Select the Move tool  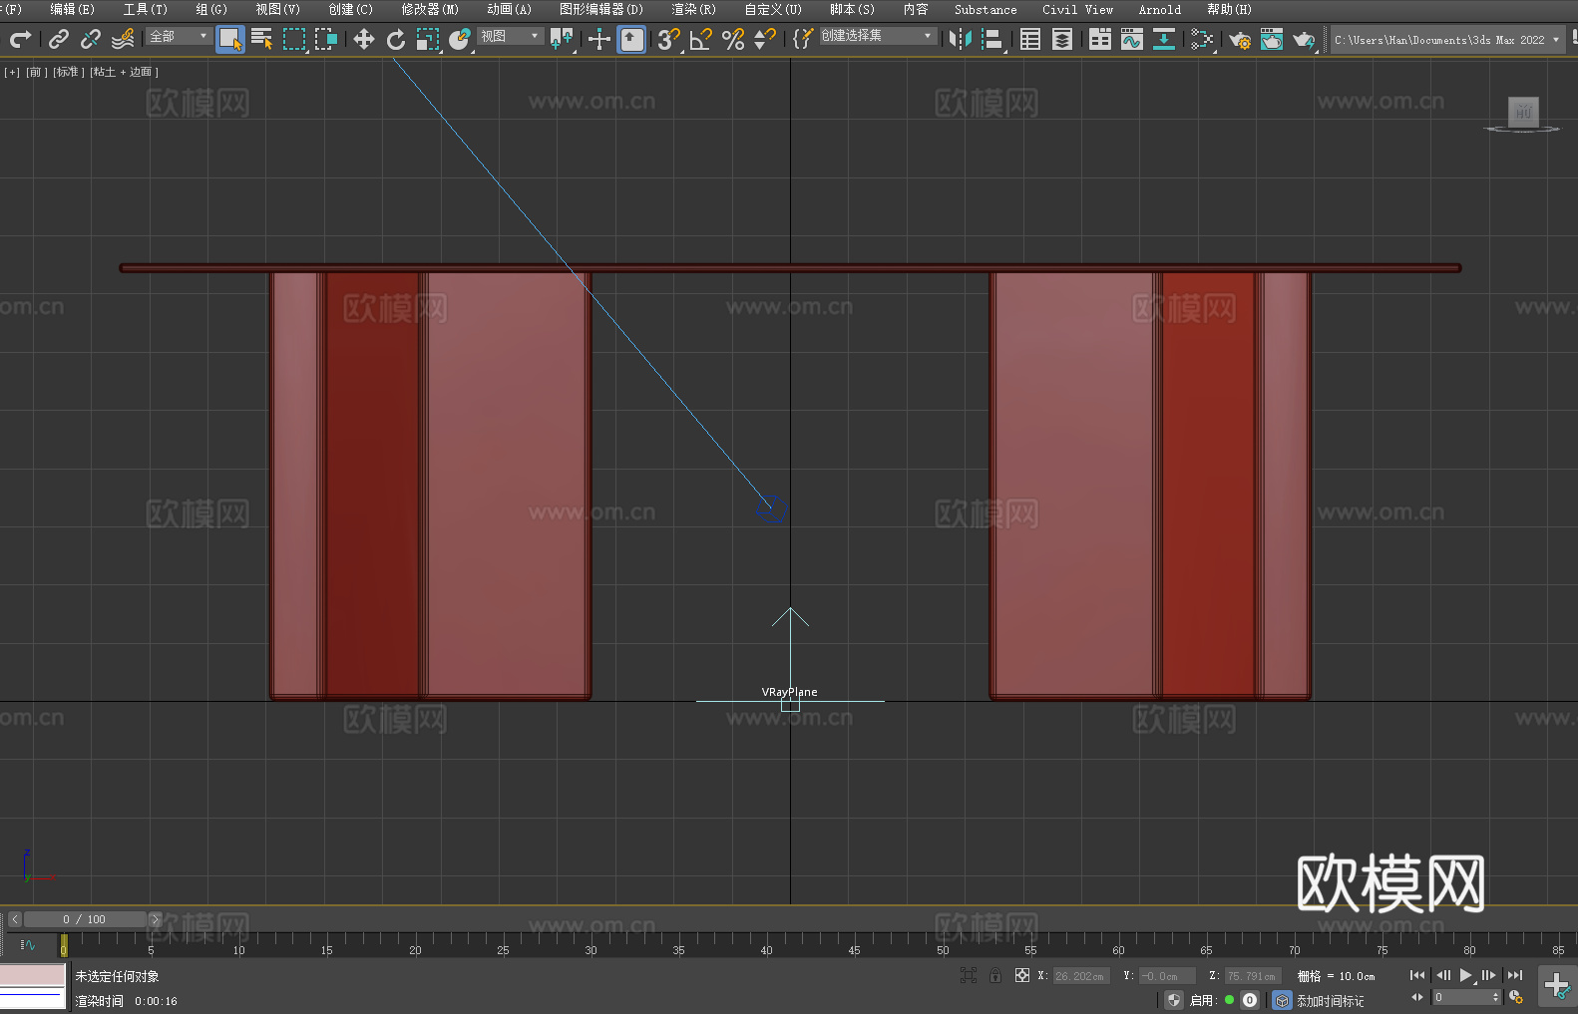(x=364, y=39)
